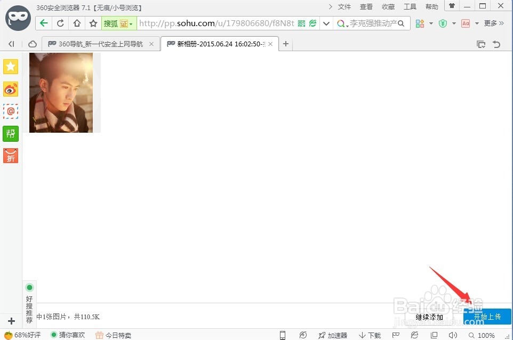Mute browser sound via the speaker icon
This screenshot has width=513, height=340.
click(453, 335)
